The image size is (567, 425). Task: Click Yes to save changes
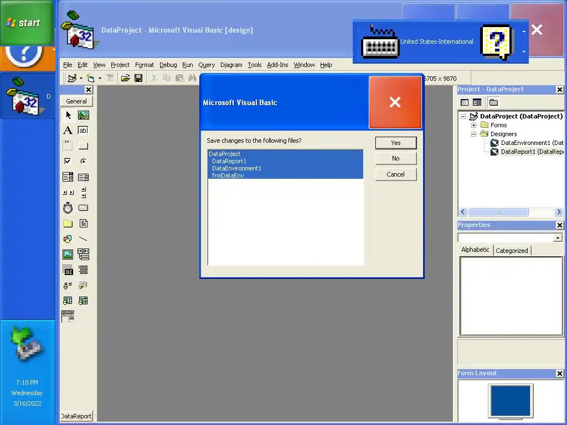(x=395, y=143)
